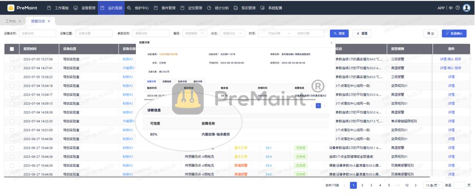Switch to 报警趋势 tab in dialog

167,81
